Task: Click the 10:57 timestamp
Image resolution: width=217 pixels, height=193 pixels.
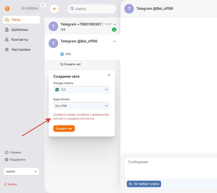Action: click(108, 24)
